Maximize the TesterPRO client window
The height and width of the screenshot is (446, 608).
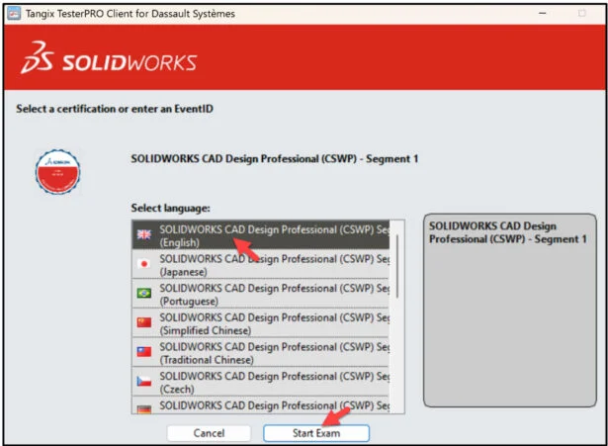pos(541,14)
